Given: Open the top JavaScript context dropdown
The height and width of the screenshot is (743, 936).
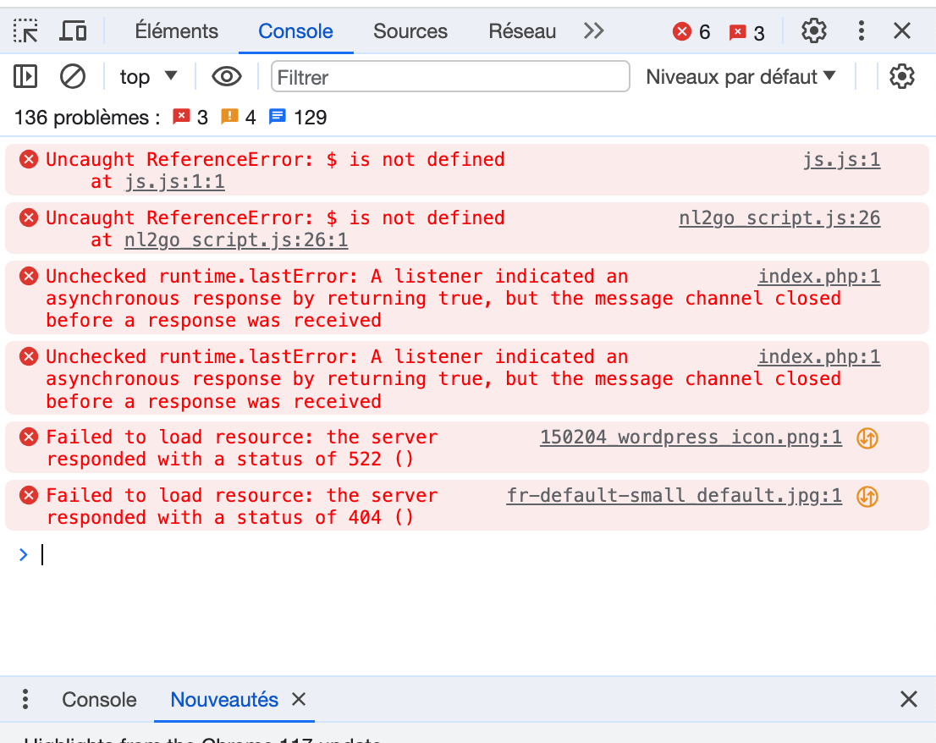Looking at the screenshot, I should [x=148, y=76].
